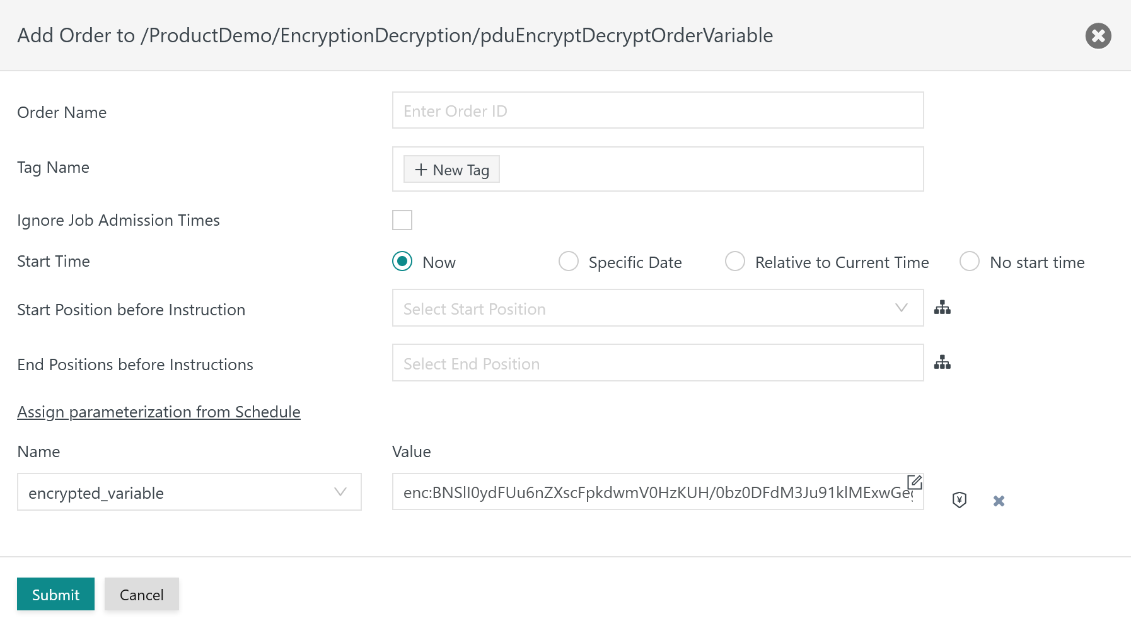The width and height of the screenshot is (1131, 628).
Task: Click the New Tag button
Action: [451, 170]
